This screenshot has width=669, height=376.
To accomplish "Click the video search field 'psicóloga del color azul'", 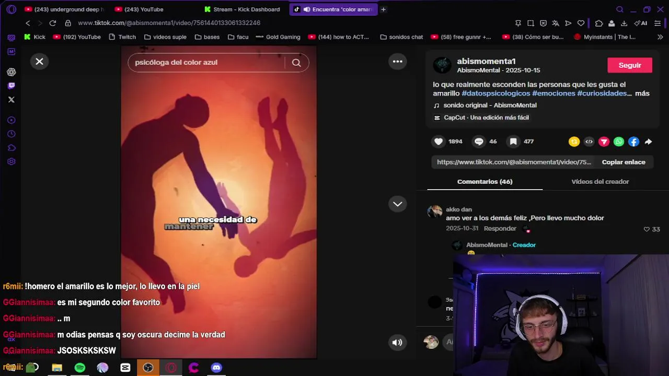I will (x=206, y=63).
